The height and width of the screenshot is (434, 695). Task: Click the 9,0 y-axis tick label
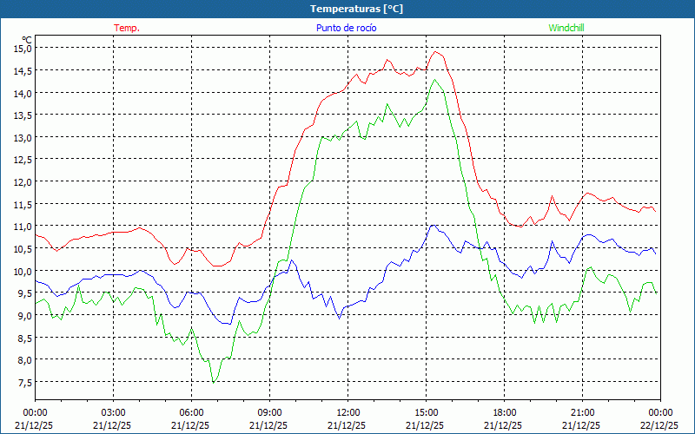point(23,315)
